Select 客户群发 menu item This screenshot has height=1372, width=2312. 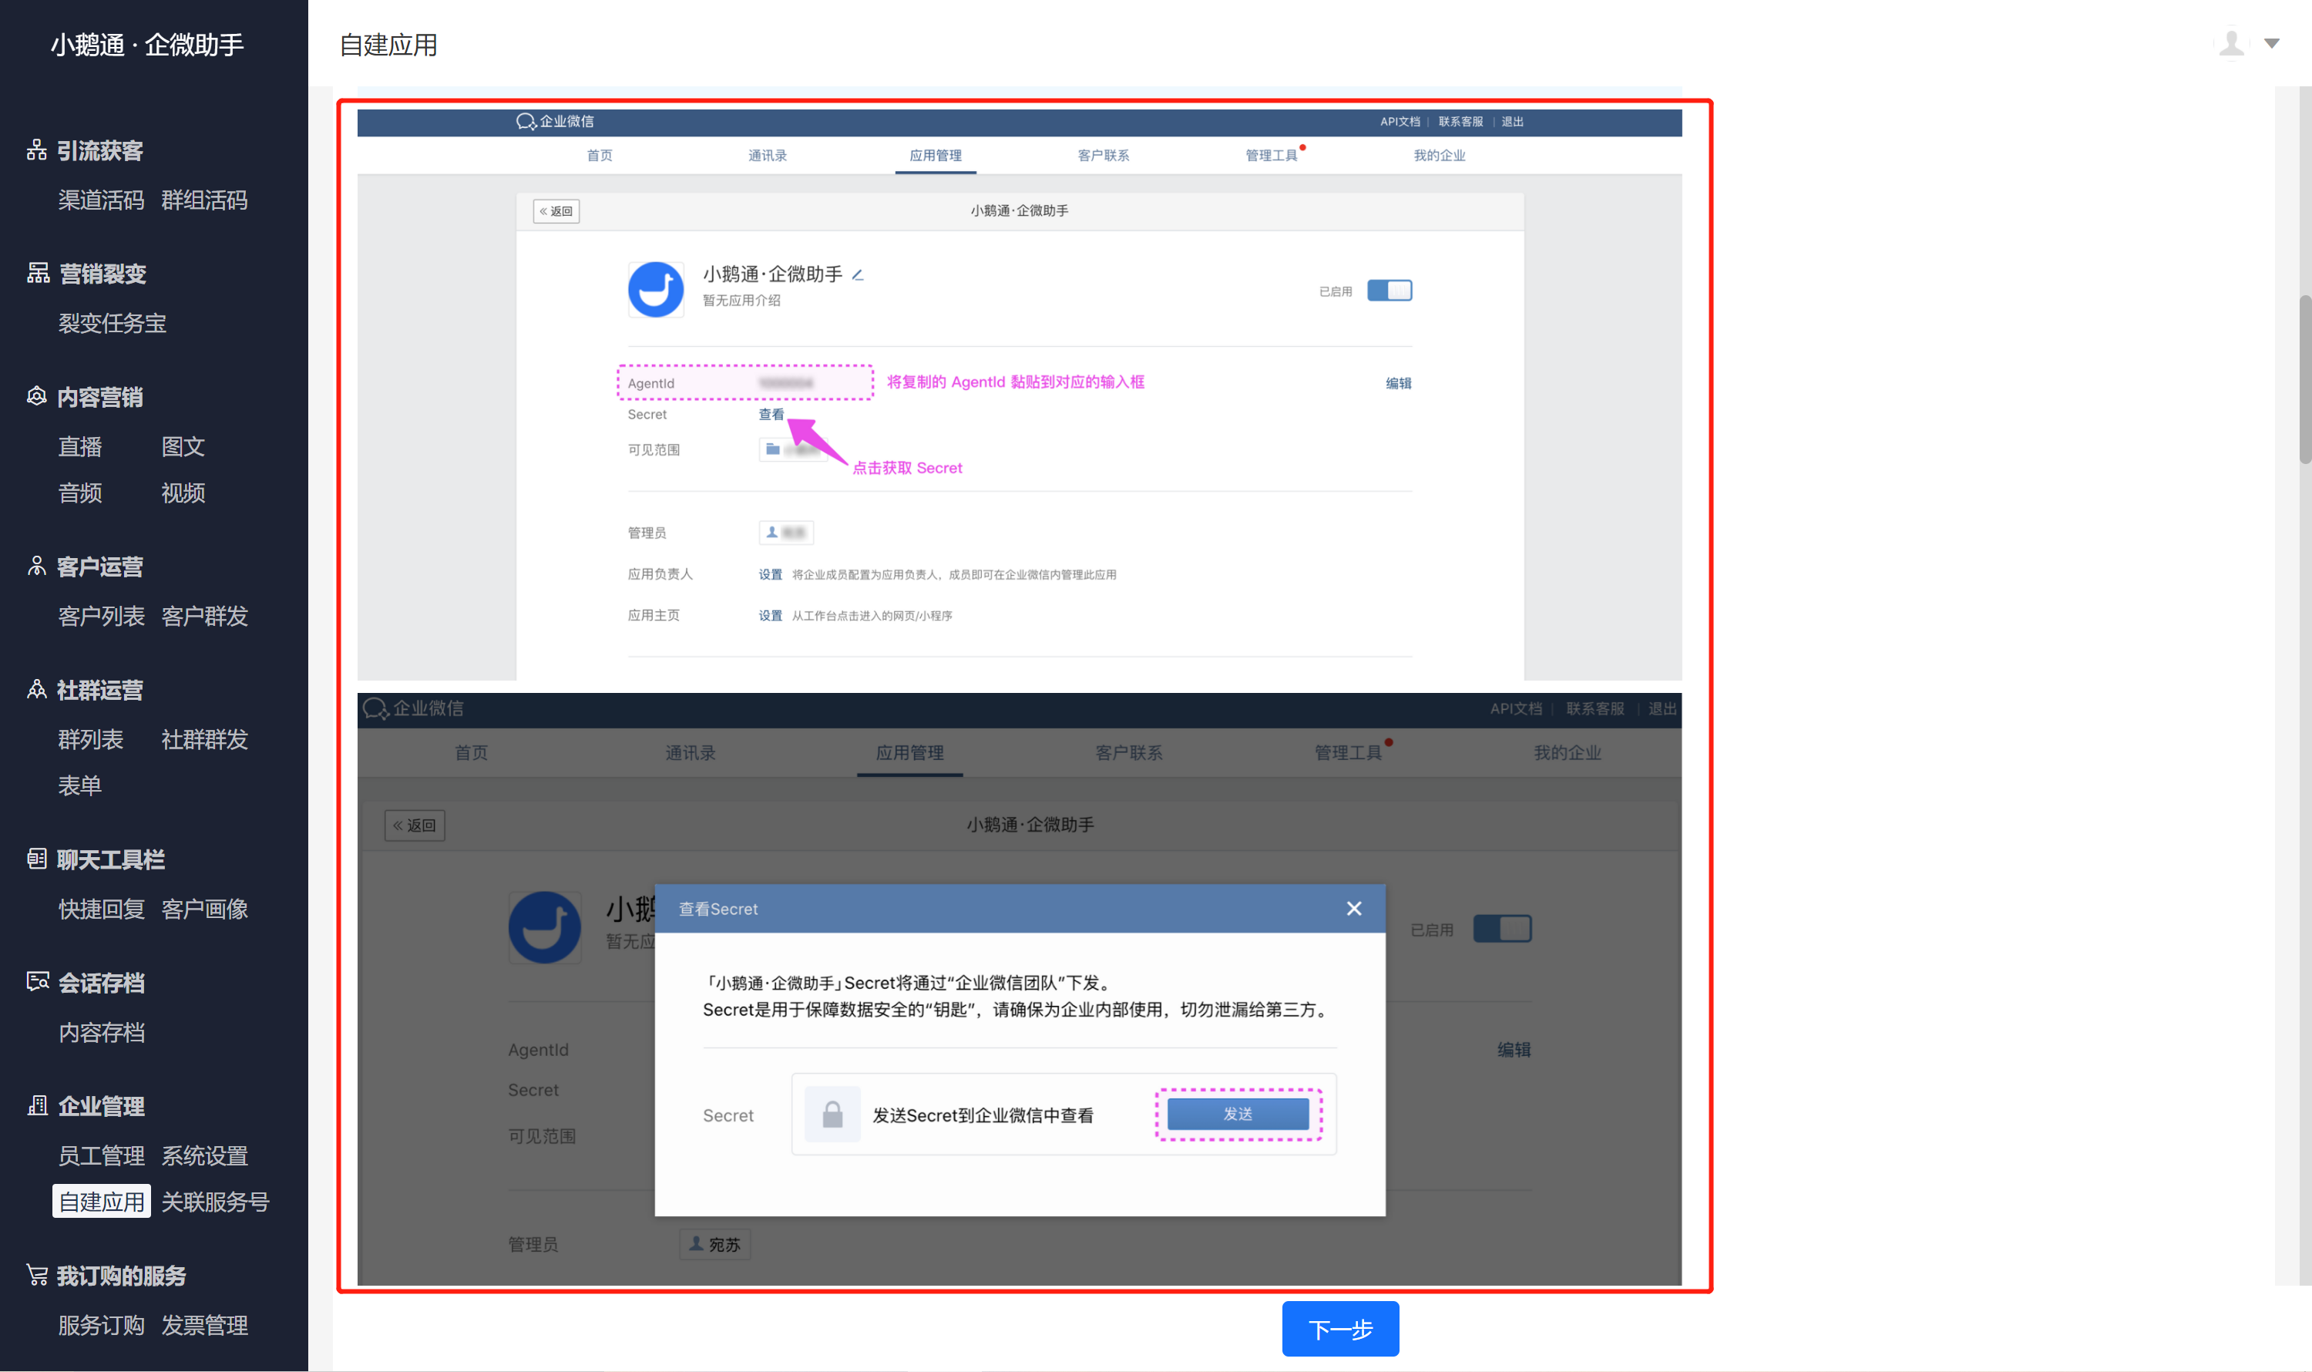[204, 616]
